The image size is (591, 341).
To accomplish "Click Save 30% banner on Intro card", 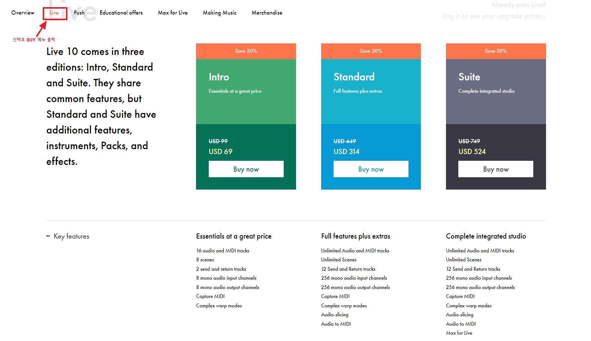I will [x=246, y=51].
